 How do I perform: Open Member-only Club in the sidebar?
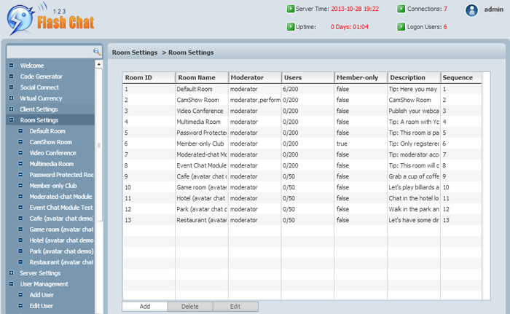pyautogui.click(x=52, y=186)
